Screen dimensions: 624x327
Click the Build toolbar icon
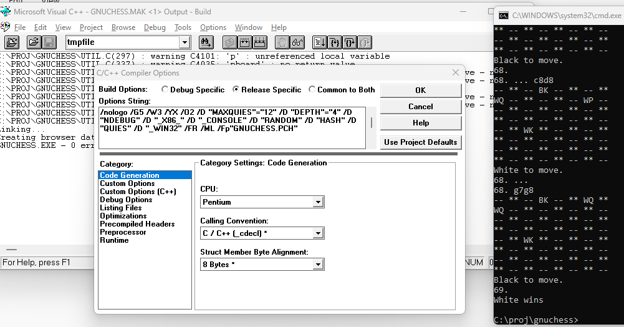pyautogui.click(x=244, y=42)
